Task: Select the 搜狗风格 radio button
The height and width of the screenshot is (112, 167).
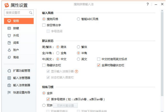Action: point(44,19)
